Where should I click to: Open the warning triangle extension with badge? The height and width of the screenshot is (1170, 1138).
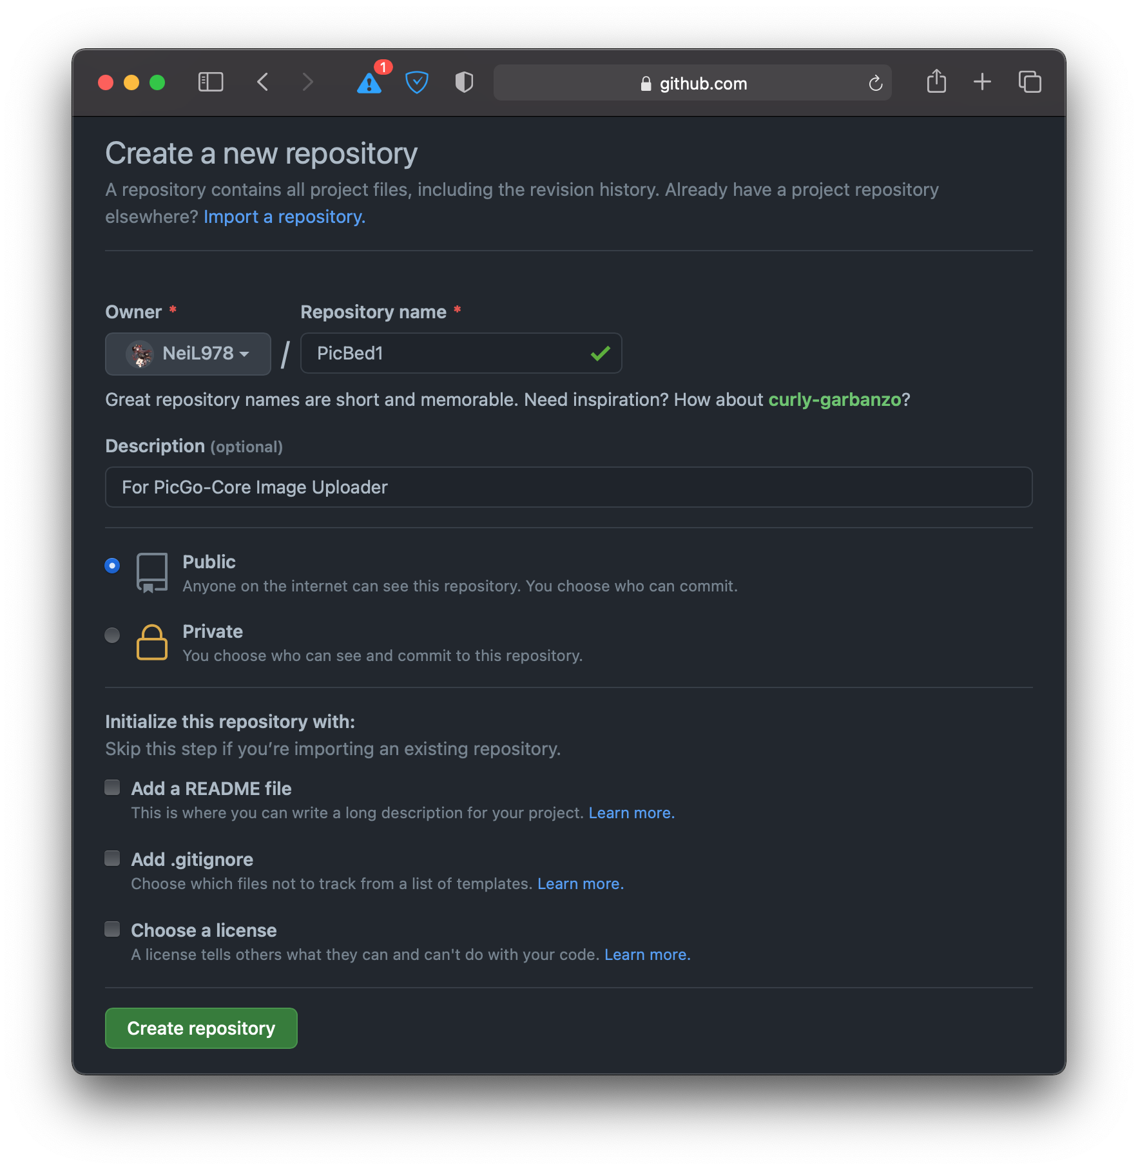(370, 82)
